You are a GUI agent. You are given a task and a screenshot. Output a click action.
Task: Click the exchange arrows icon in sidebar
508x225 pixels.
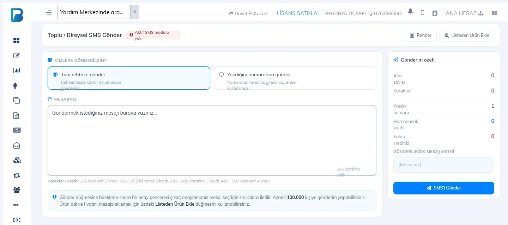(17, 175)
